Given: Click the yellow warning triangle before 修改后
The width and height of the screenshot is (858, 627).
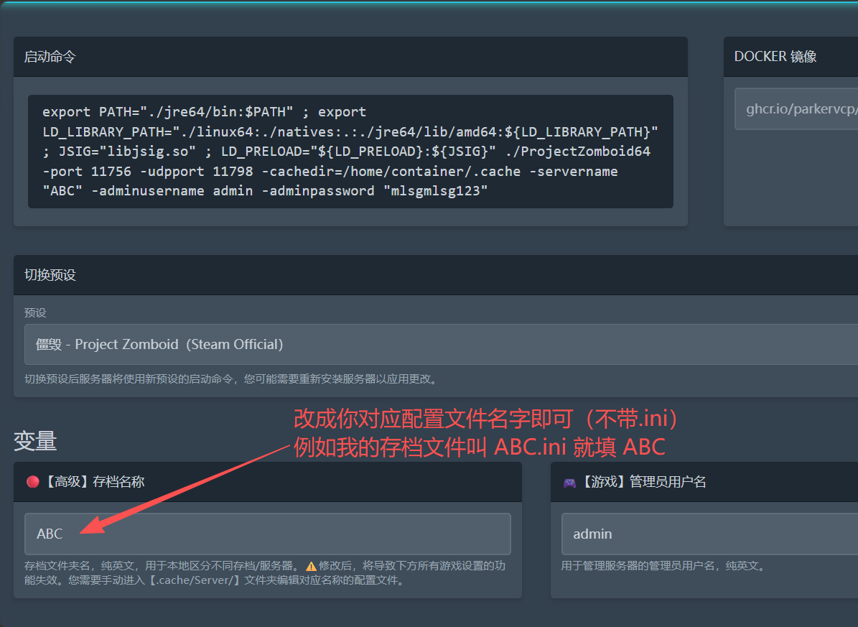Looking at the screenshot, I should 311,566.
